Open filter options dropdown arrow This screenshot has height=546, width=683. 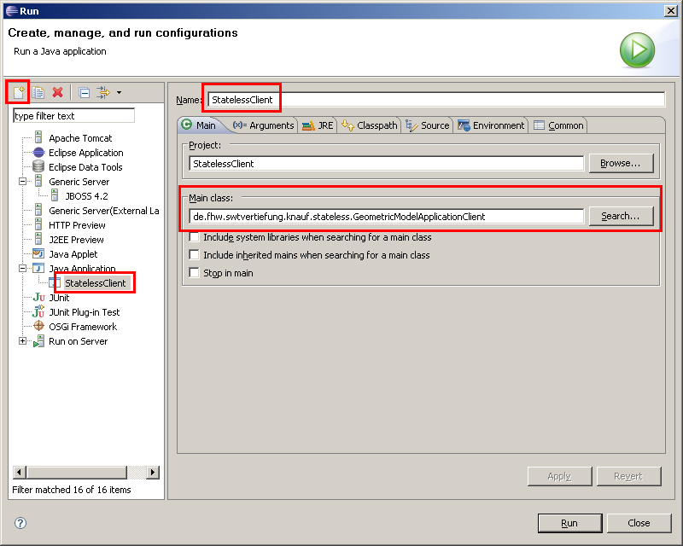[x=119, y=92]
